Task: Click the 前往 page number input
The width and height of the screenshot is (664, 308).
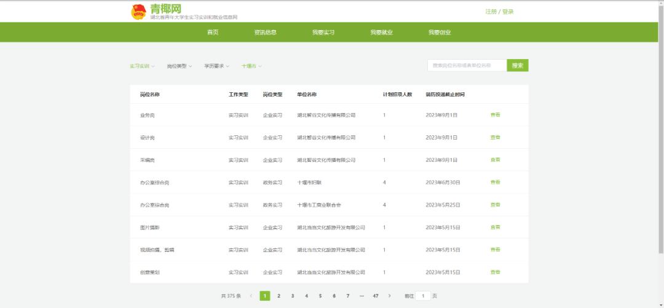Action: pyautogui.click(x=423, y=296)
